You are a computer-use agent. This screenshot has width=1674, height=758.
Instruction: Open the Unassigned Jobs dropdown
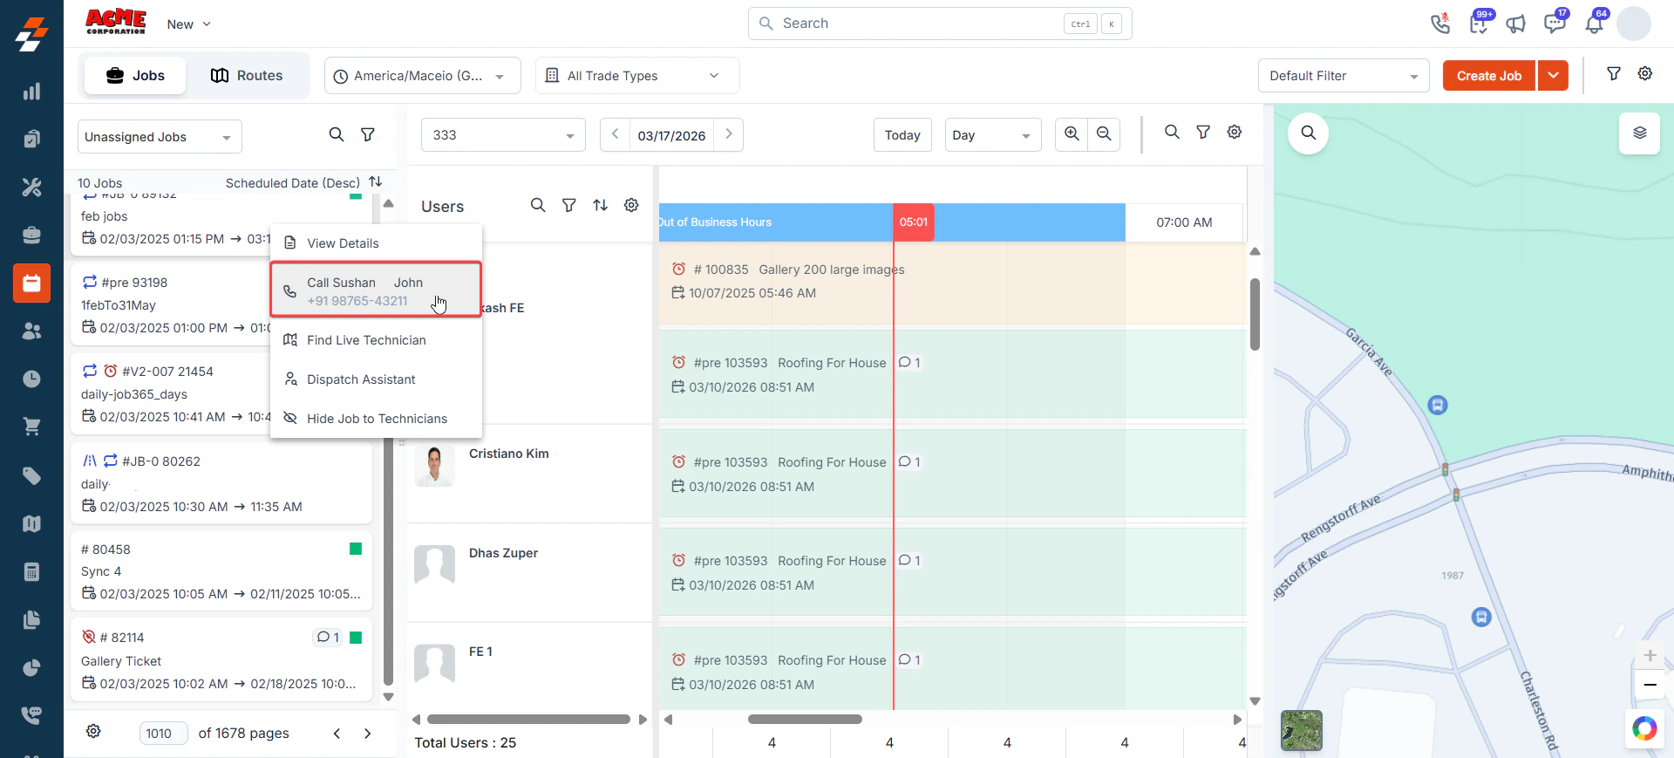point(160,137)
